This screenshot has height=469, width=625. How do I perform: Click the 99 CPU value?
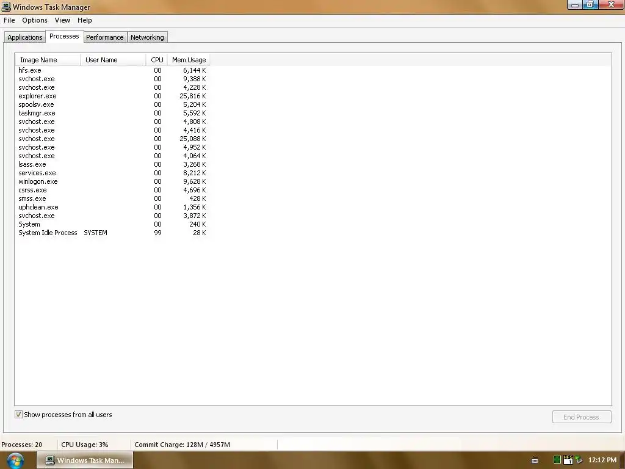157,233
